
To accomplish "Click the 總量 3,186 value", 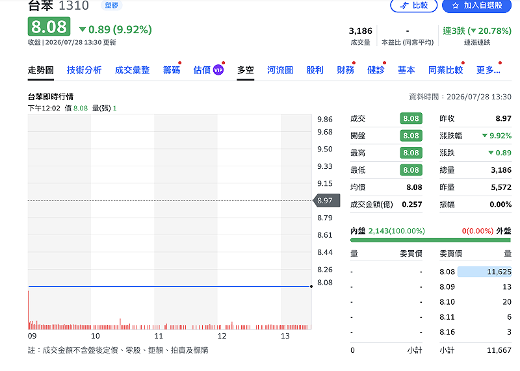I will [x=501, y=170].
